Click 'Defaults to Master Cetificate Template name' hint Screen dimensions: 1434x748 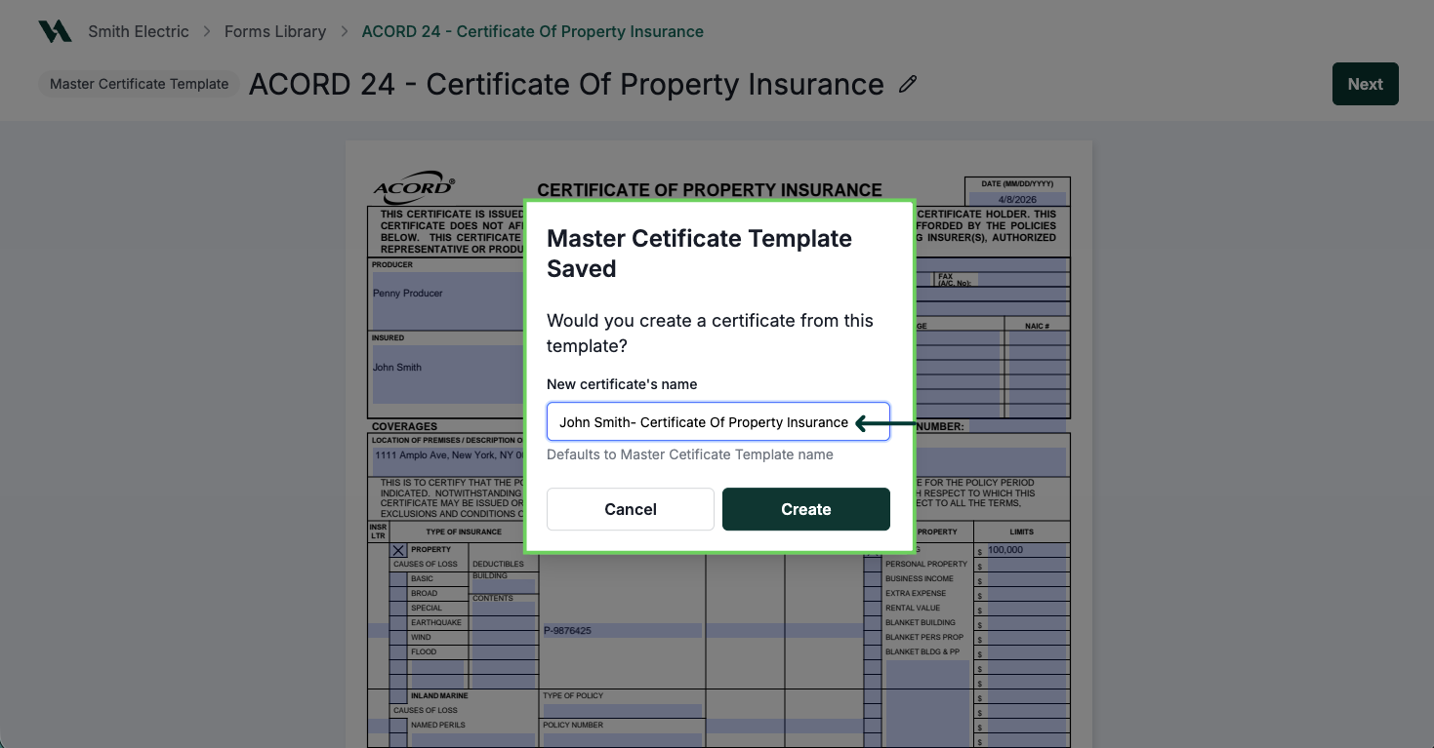coord(690,454)
